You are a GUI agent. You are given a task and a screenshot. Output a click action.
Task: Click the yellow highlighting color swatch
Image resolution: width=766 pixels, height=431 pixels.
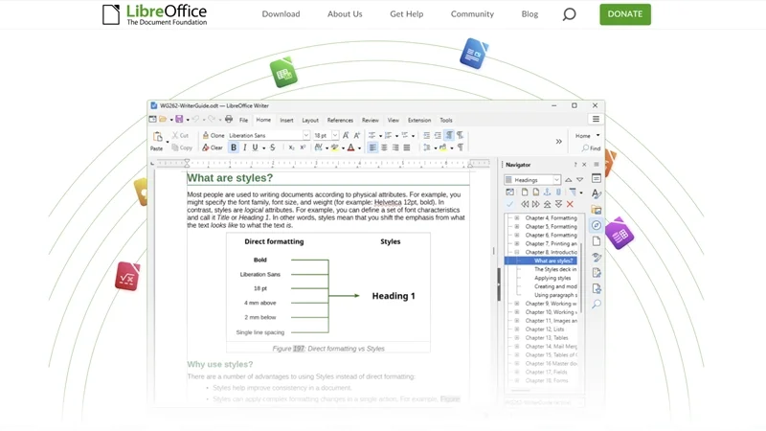point(334,147)
